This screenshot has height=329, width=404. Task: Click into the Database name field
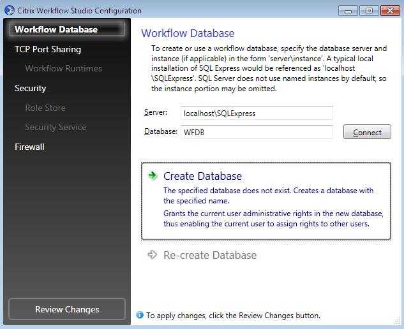coord(257,132)
